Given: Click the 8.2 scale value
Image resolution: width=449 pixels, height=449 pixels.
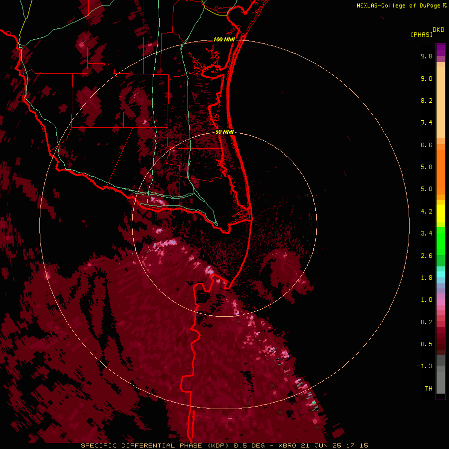Looking at the screenshot, I should click(427, 100).
